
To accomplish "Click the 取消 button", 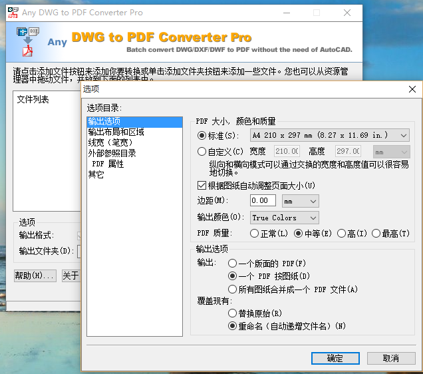I will [x=391, y=358].
